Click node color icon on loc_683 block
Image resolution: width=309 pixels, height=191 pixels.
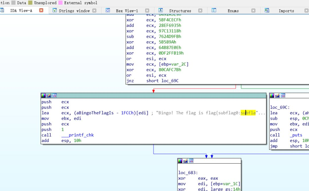pos(180,161)
